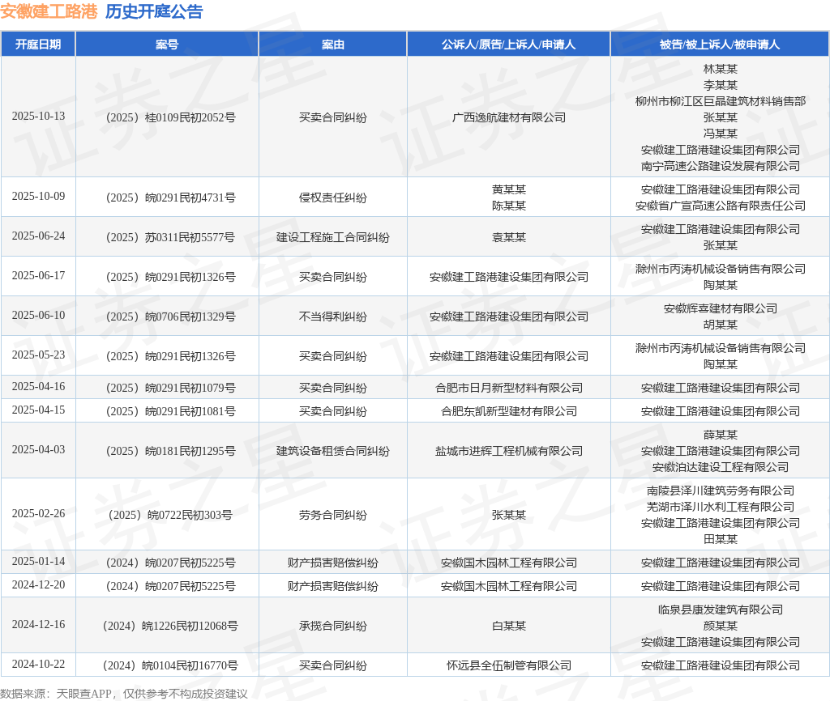Viewport: 830px width, 701px height.
Task: Click case cause 侵权责任纠纷
Action: tap(333, 198)
